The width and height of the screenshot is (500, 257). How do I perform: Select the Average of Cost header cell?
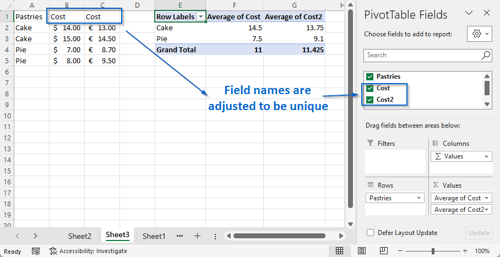235,17
